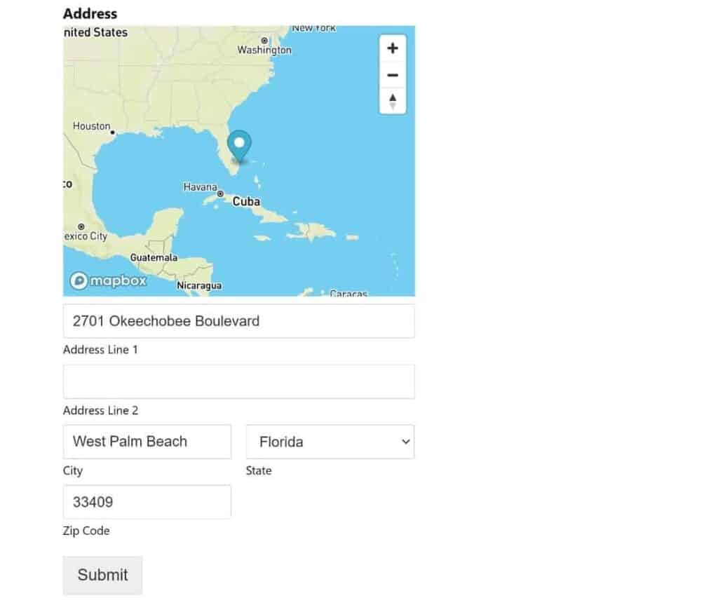
Task: Click the empty Address Line 2 field
Action: [x=238, y=381]
